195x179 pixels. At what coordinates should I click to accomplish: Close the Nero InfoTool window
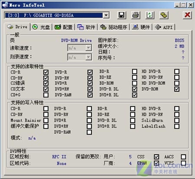pyautogui.click(x=191, y=5)
